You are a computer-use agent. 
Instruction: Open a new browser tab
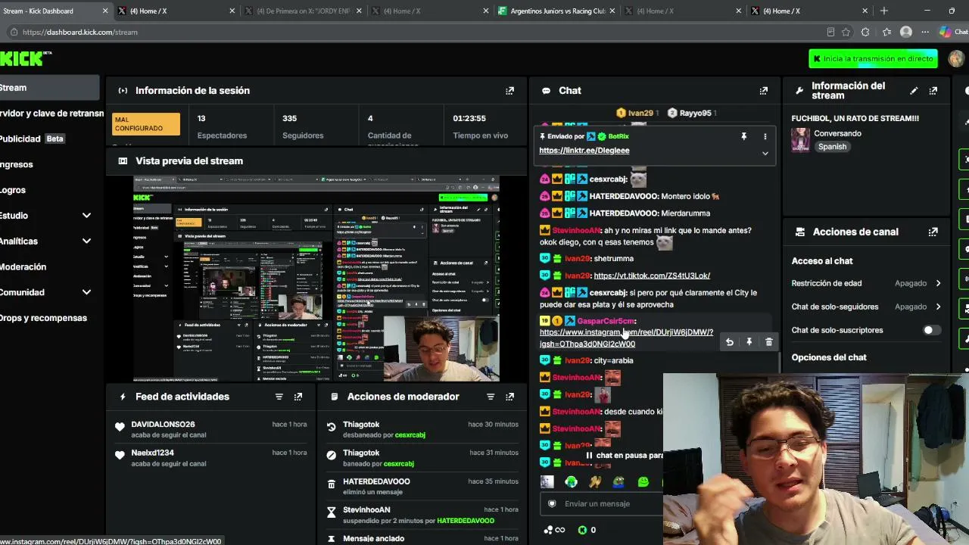[883, 11]
